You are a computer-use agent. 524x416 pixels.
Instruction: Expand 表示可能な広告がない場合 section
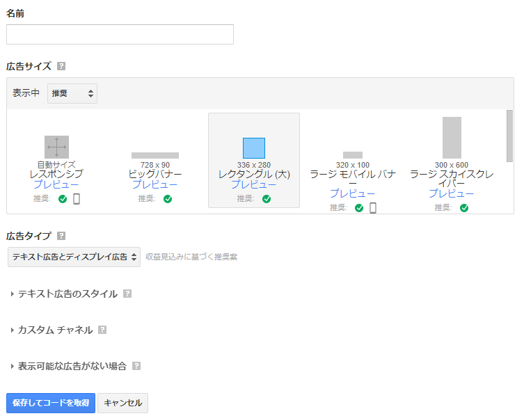[x=68, y=366]
